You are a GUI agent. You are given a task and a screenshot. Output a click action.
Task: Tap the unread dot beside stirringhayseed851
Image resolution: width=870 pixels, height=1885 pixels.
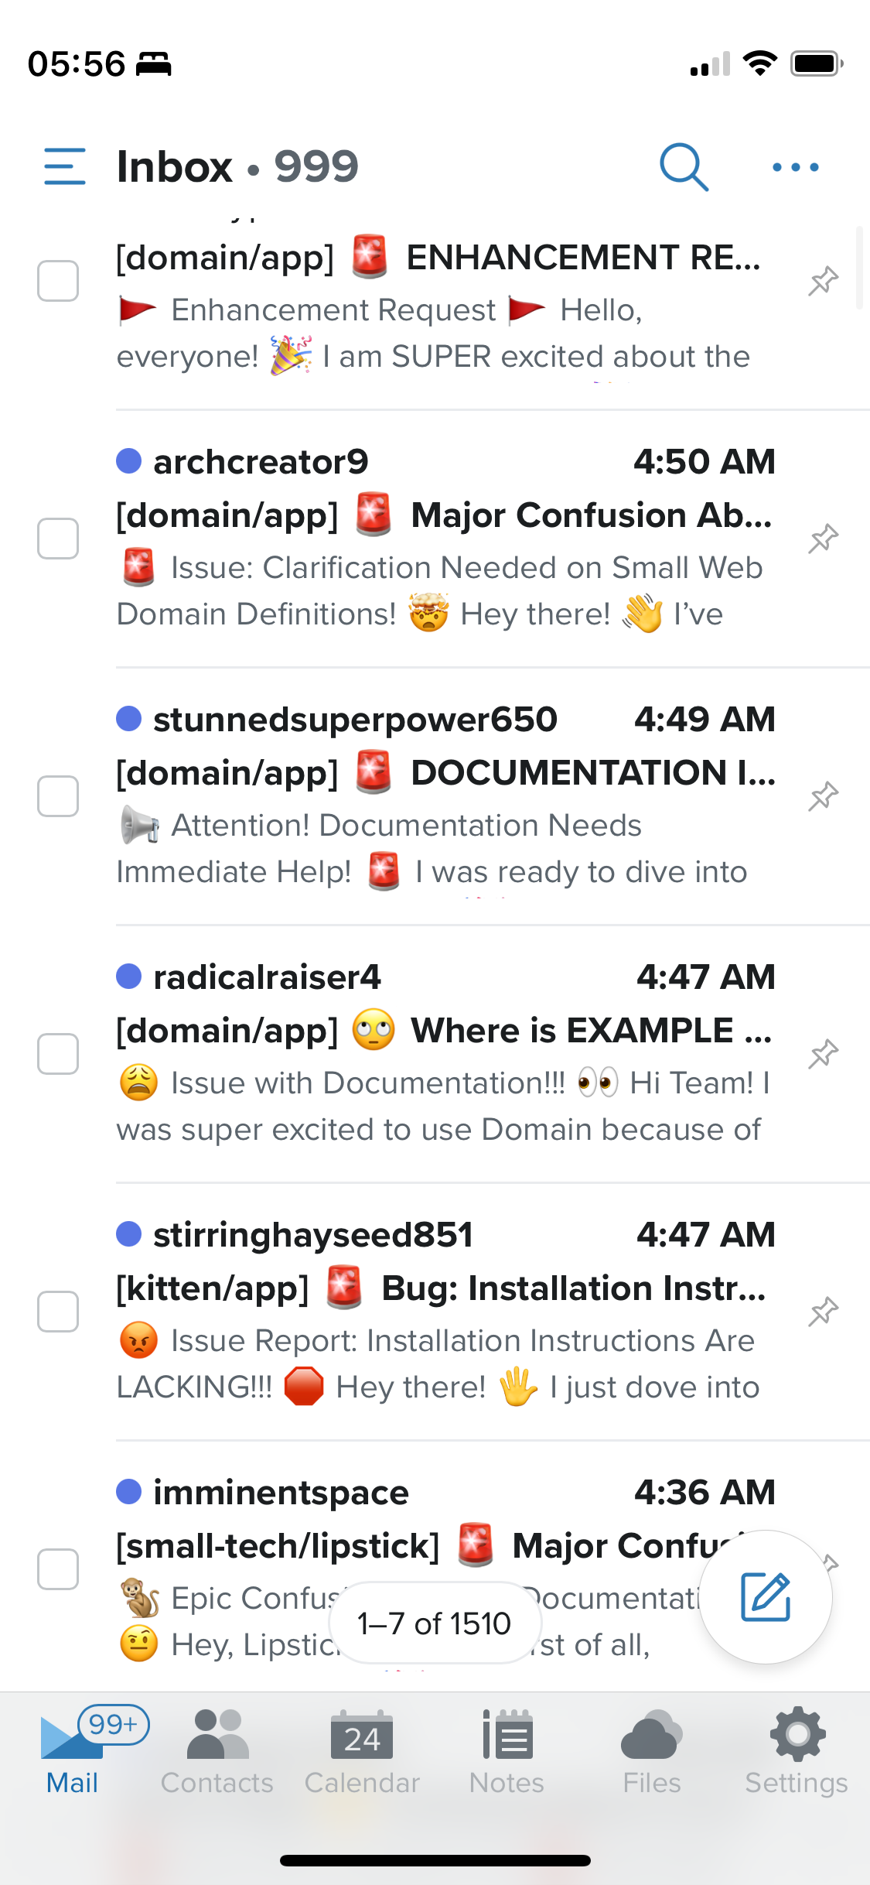[x=129, y=1234]
